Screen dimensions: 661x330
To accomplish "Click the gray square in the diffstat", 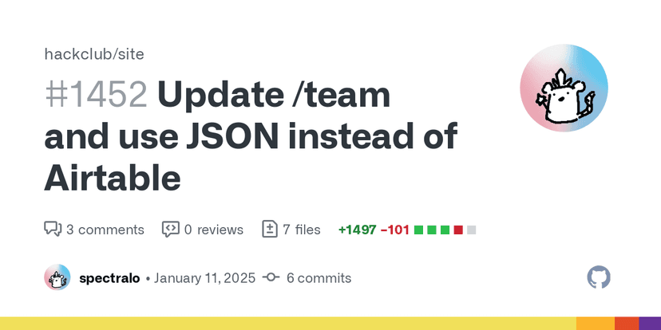I will pos(472,230).
